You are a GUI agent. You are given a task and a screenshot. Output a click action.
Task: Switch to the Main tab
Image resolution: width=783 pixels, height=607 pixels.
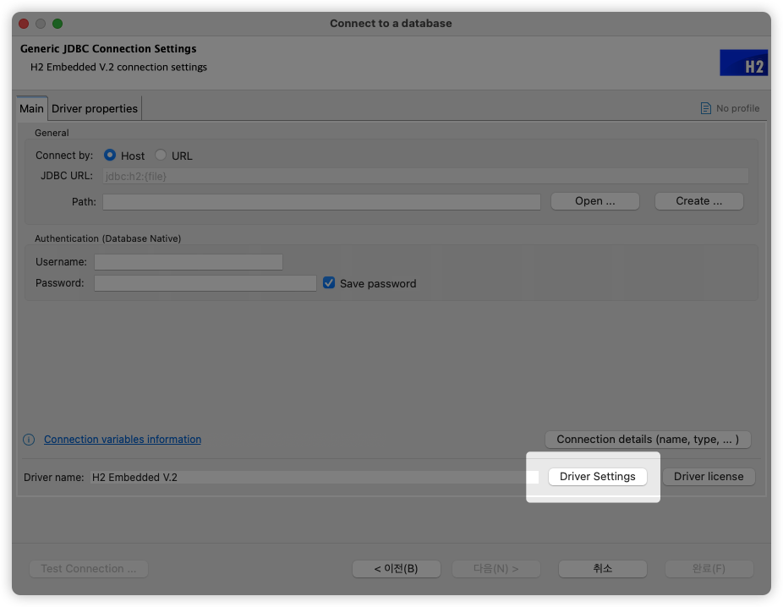(x=31, y=108)
